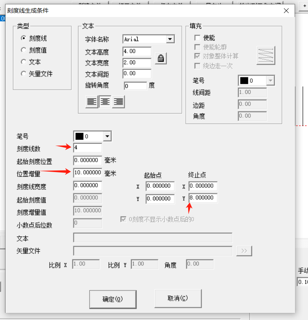Click the 比例 X input field
Viewport: 308px width, 320px height.
pyautogui.click(x=86, y=264)
